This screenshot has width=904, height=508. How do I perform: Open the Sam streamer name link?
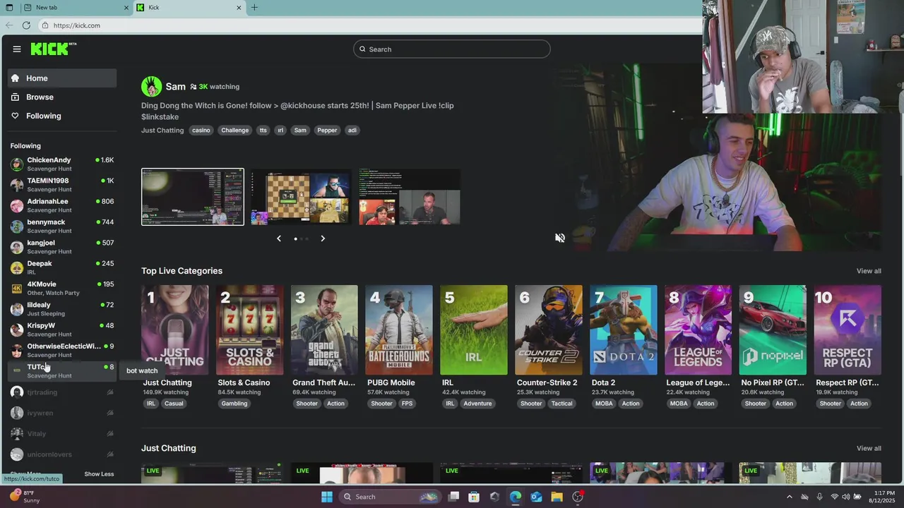[175, 87]
